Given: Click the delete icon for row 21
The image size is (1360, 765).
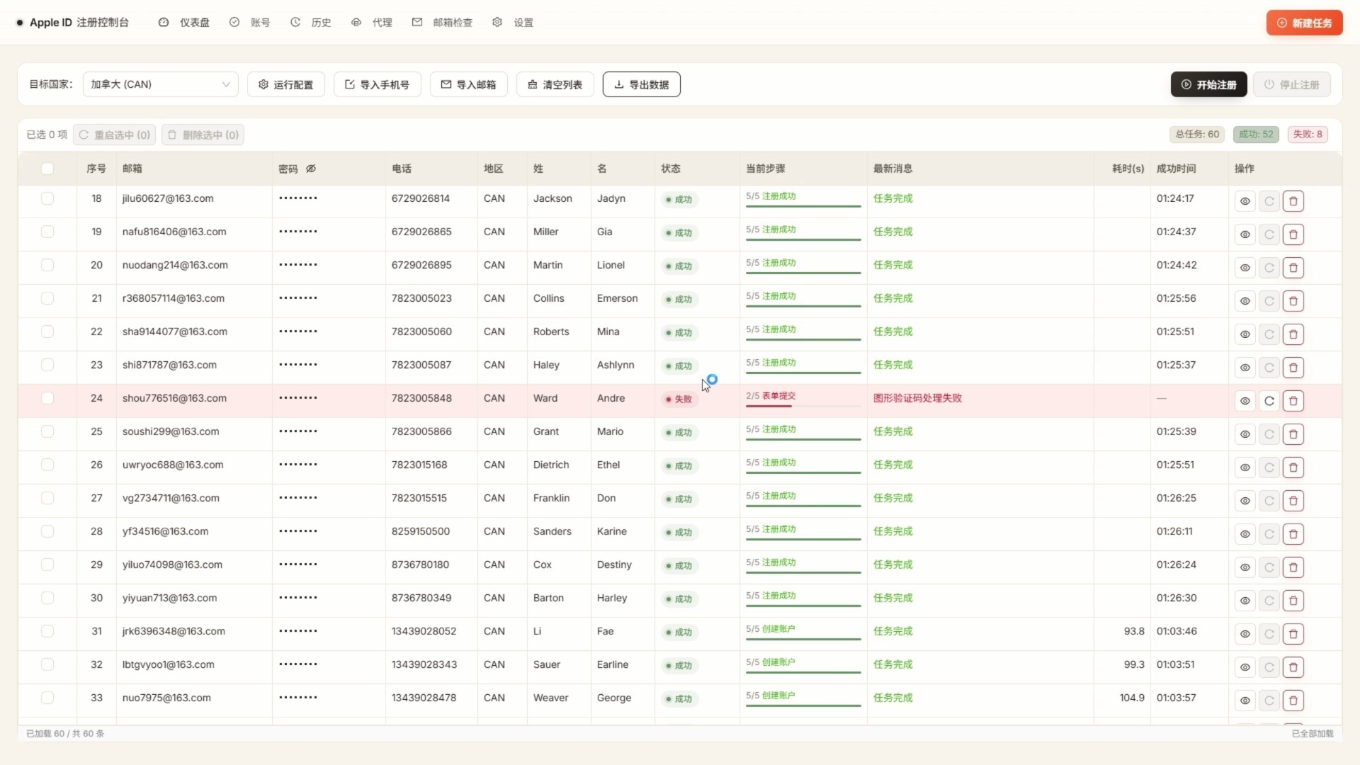Looking at the screenshot, I should tap(1293, 301).
